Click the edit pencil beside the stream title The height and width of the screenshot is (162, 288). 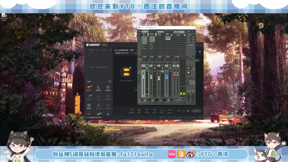click(127, 53)
